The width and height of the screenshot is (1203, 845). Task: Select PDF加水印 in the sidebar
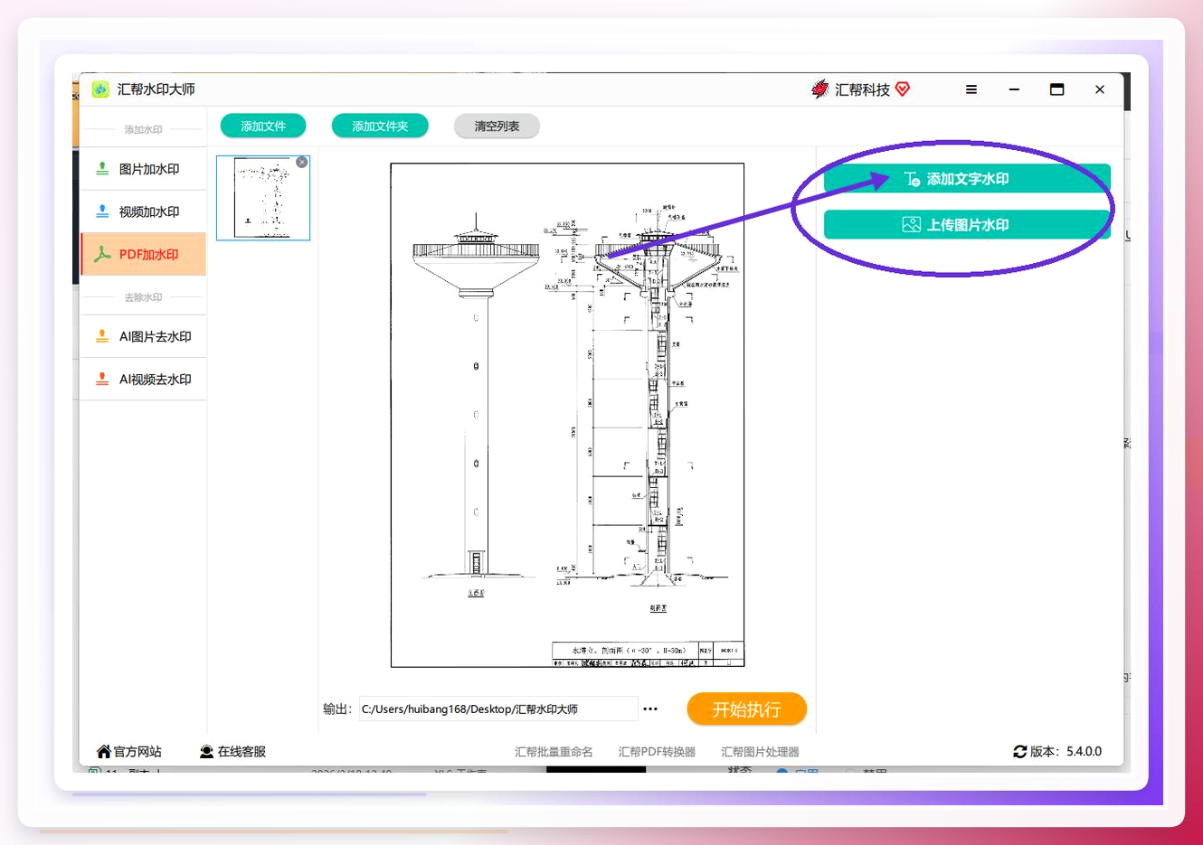(144, 254)
